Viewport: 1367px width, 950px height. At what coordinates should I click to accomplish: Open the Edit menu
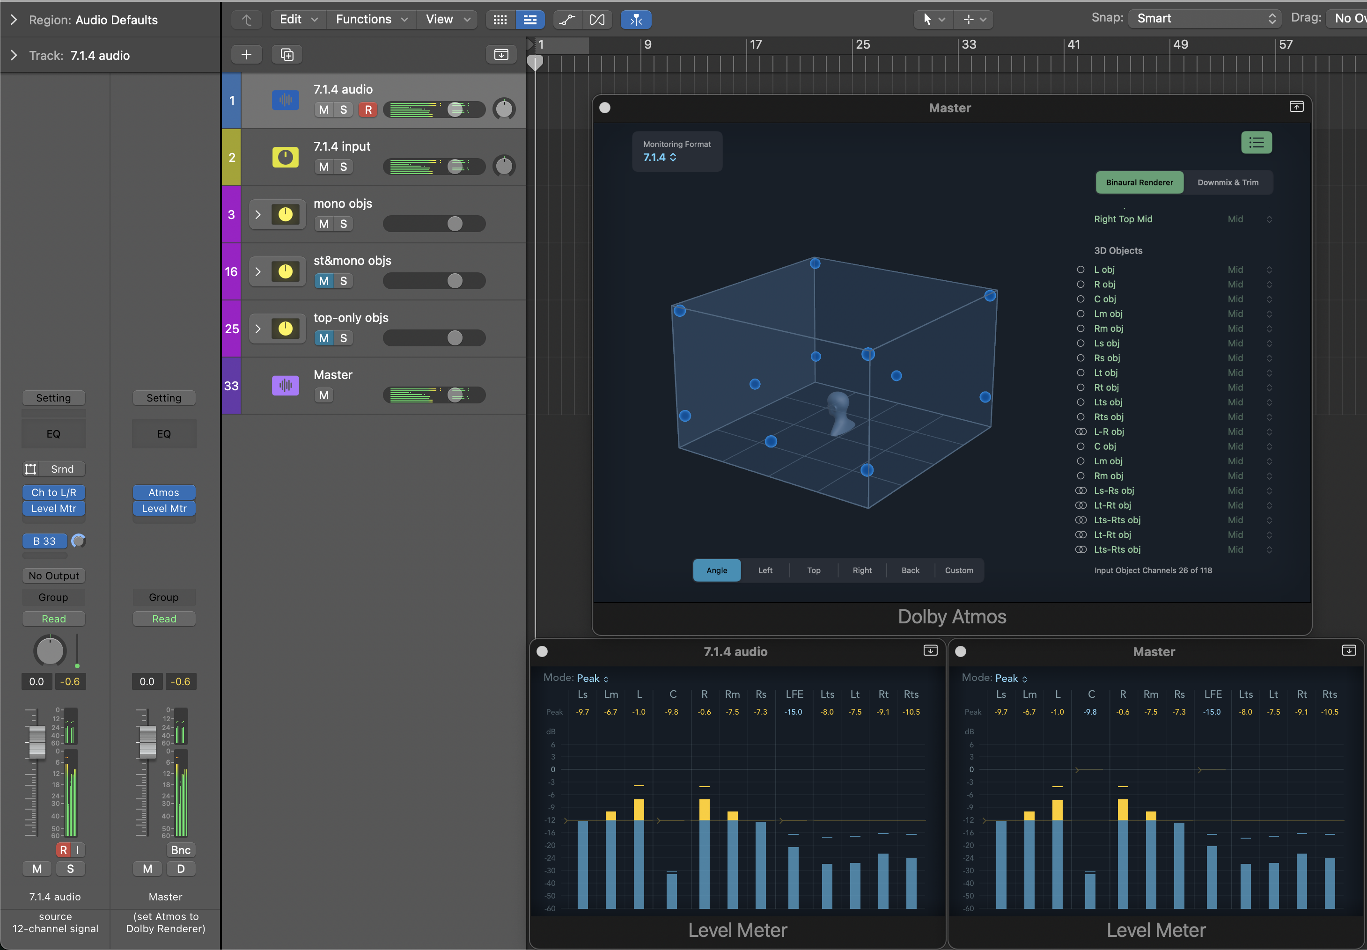(x=299, y=20)
